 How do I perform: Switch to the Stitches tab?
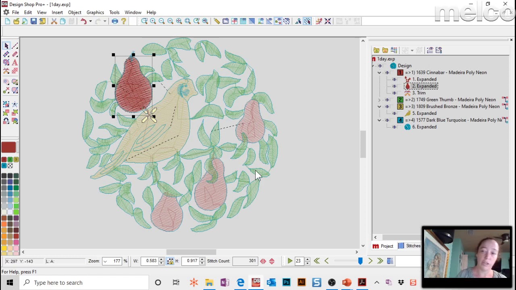pyautogui.click(x=409, y=246)
